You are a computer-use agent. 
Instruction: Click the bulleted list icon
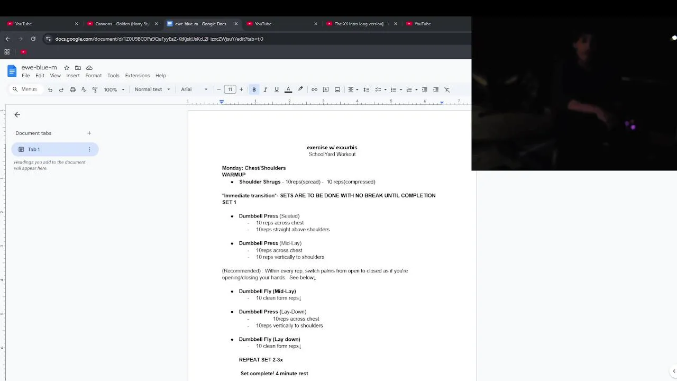point(393,89)
